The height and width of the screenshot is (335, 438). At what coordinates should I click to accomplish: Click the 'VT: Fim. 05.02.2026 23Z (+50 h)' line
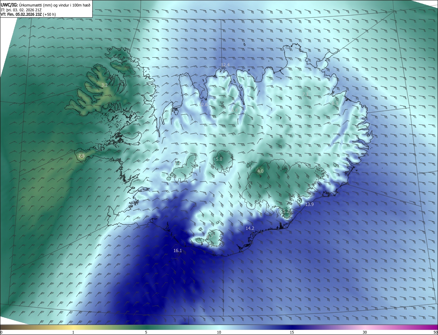click(28, 14)
